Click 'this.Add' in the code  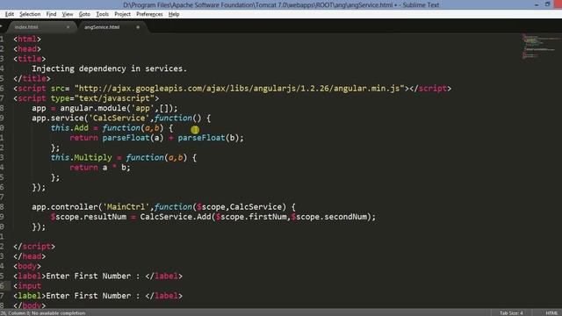click(x=69, y=128)
